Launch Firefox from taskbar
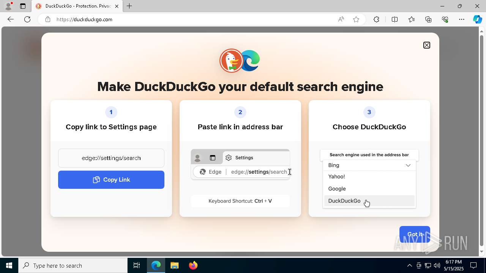 pyautogui.click(x=193, y=265)
